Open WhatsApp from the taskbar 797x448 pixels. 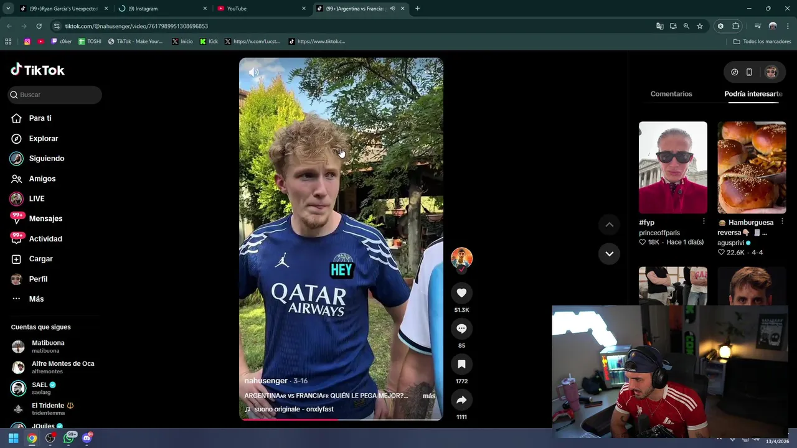pyautogui.click(x=68, y=438)
